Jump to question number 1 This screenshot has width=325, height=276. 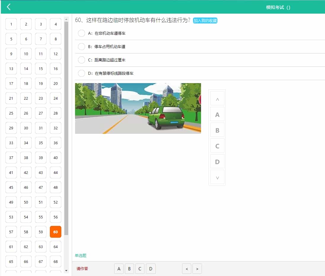(11, 24)
